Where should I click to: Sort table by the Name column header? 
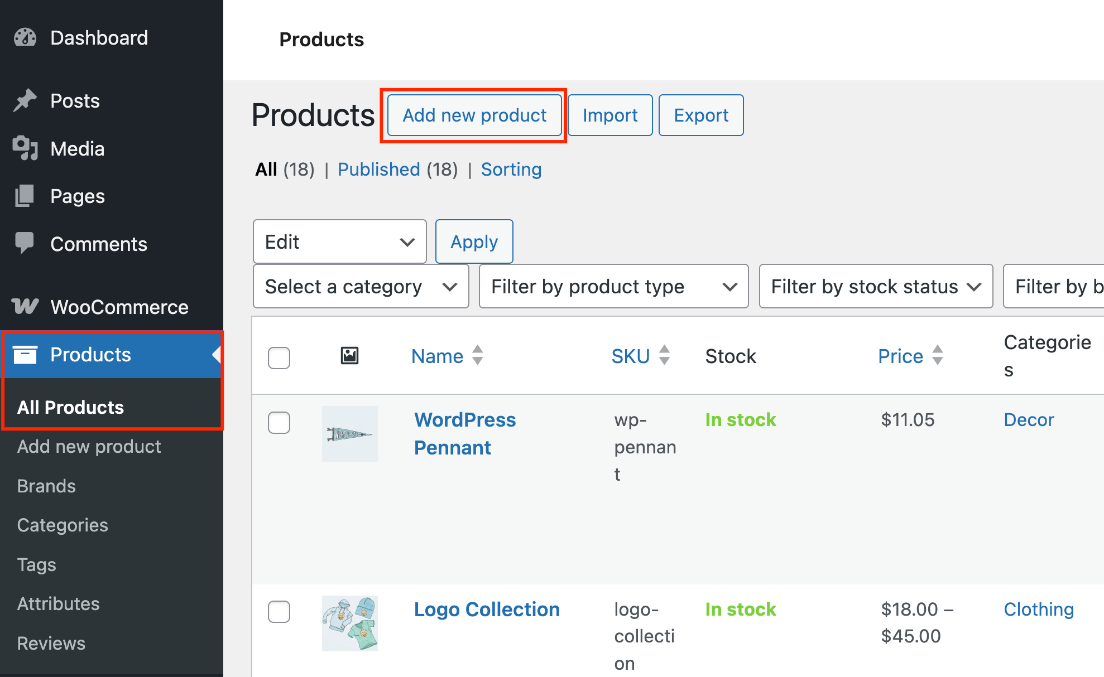[x=438, y=356]
